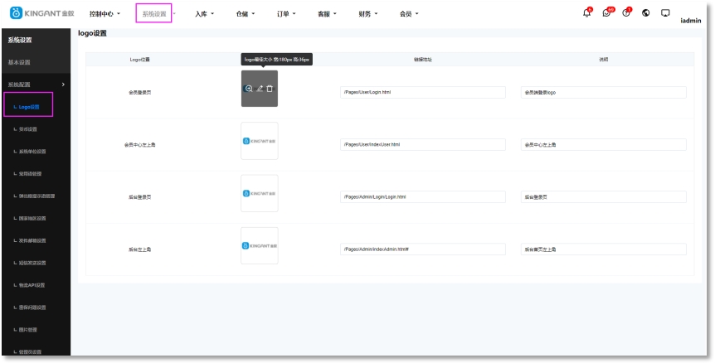Open the 订单 dropdown menu

[x=286, y=14]
